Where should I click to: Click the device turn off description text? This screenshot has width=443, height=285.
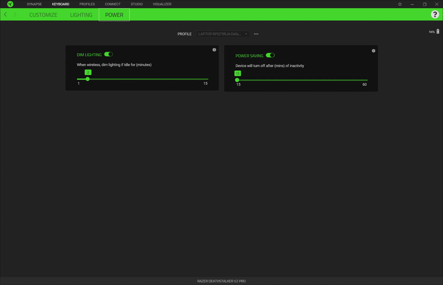tap(270, 66)
